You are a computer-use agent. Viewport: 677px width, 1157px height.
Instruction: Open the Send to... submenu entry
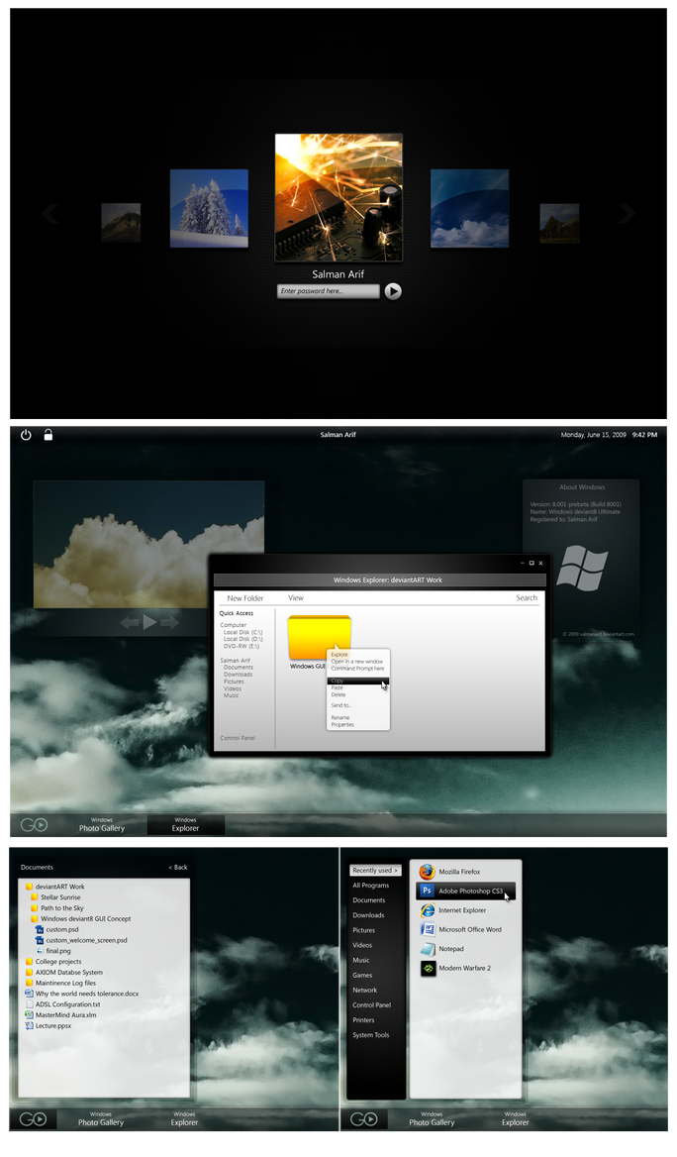point(341,705)
